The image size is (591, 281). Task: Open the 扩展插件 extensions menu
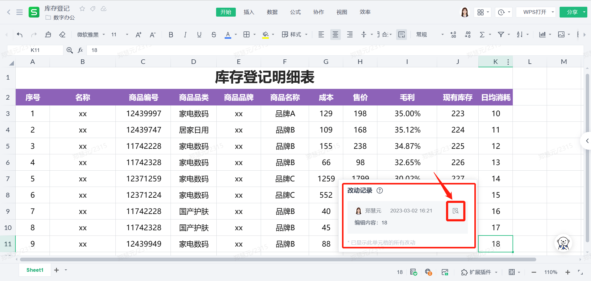click(479, 272)
